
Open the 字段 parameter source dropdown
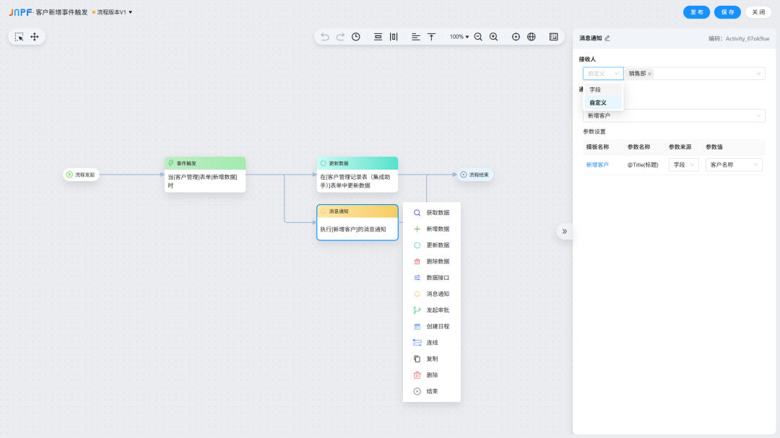pyautogui.click(x=683, y=165)
